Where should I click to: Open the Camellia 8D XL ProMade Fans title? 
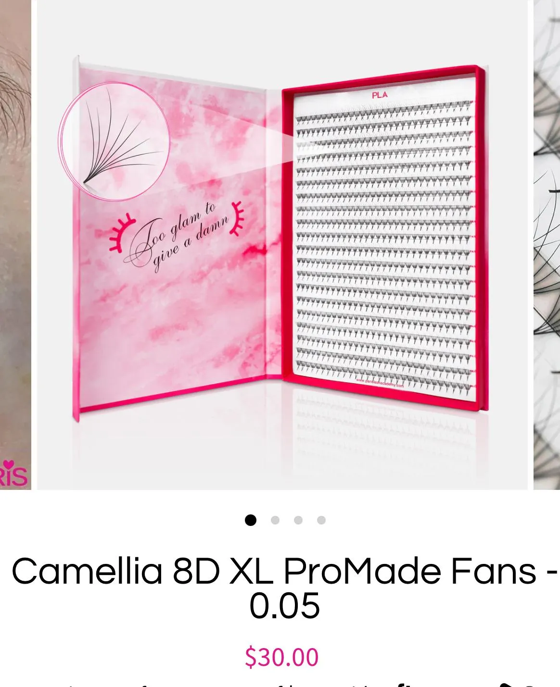284,588
